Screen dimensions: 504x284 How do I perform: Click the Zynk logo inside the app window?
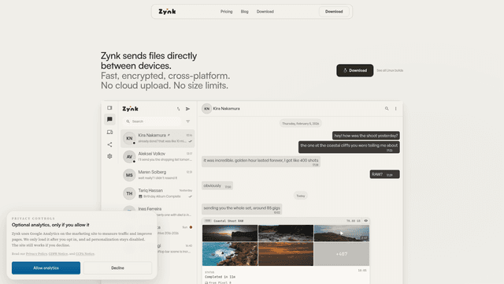click(x=130, y=109)
